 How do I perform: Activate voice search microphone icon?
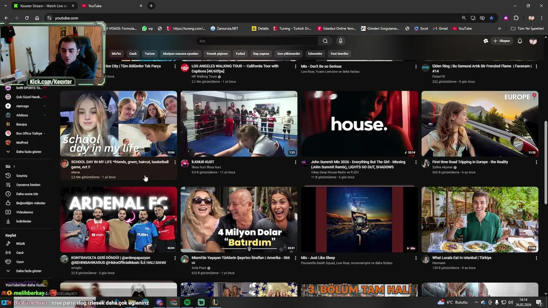point(340,41)
